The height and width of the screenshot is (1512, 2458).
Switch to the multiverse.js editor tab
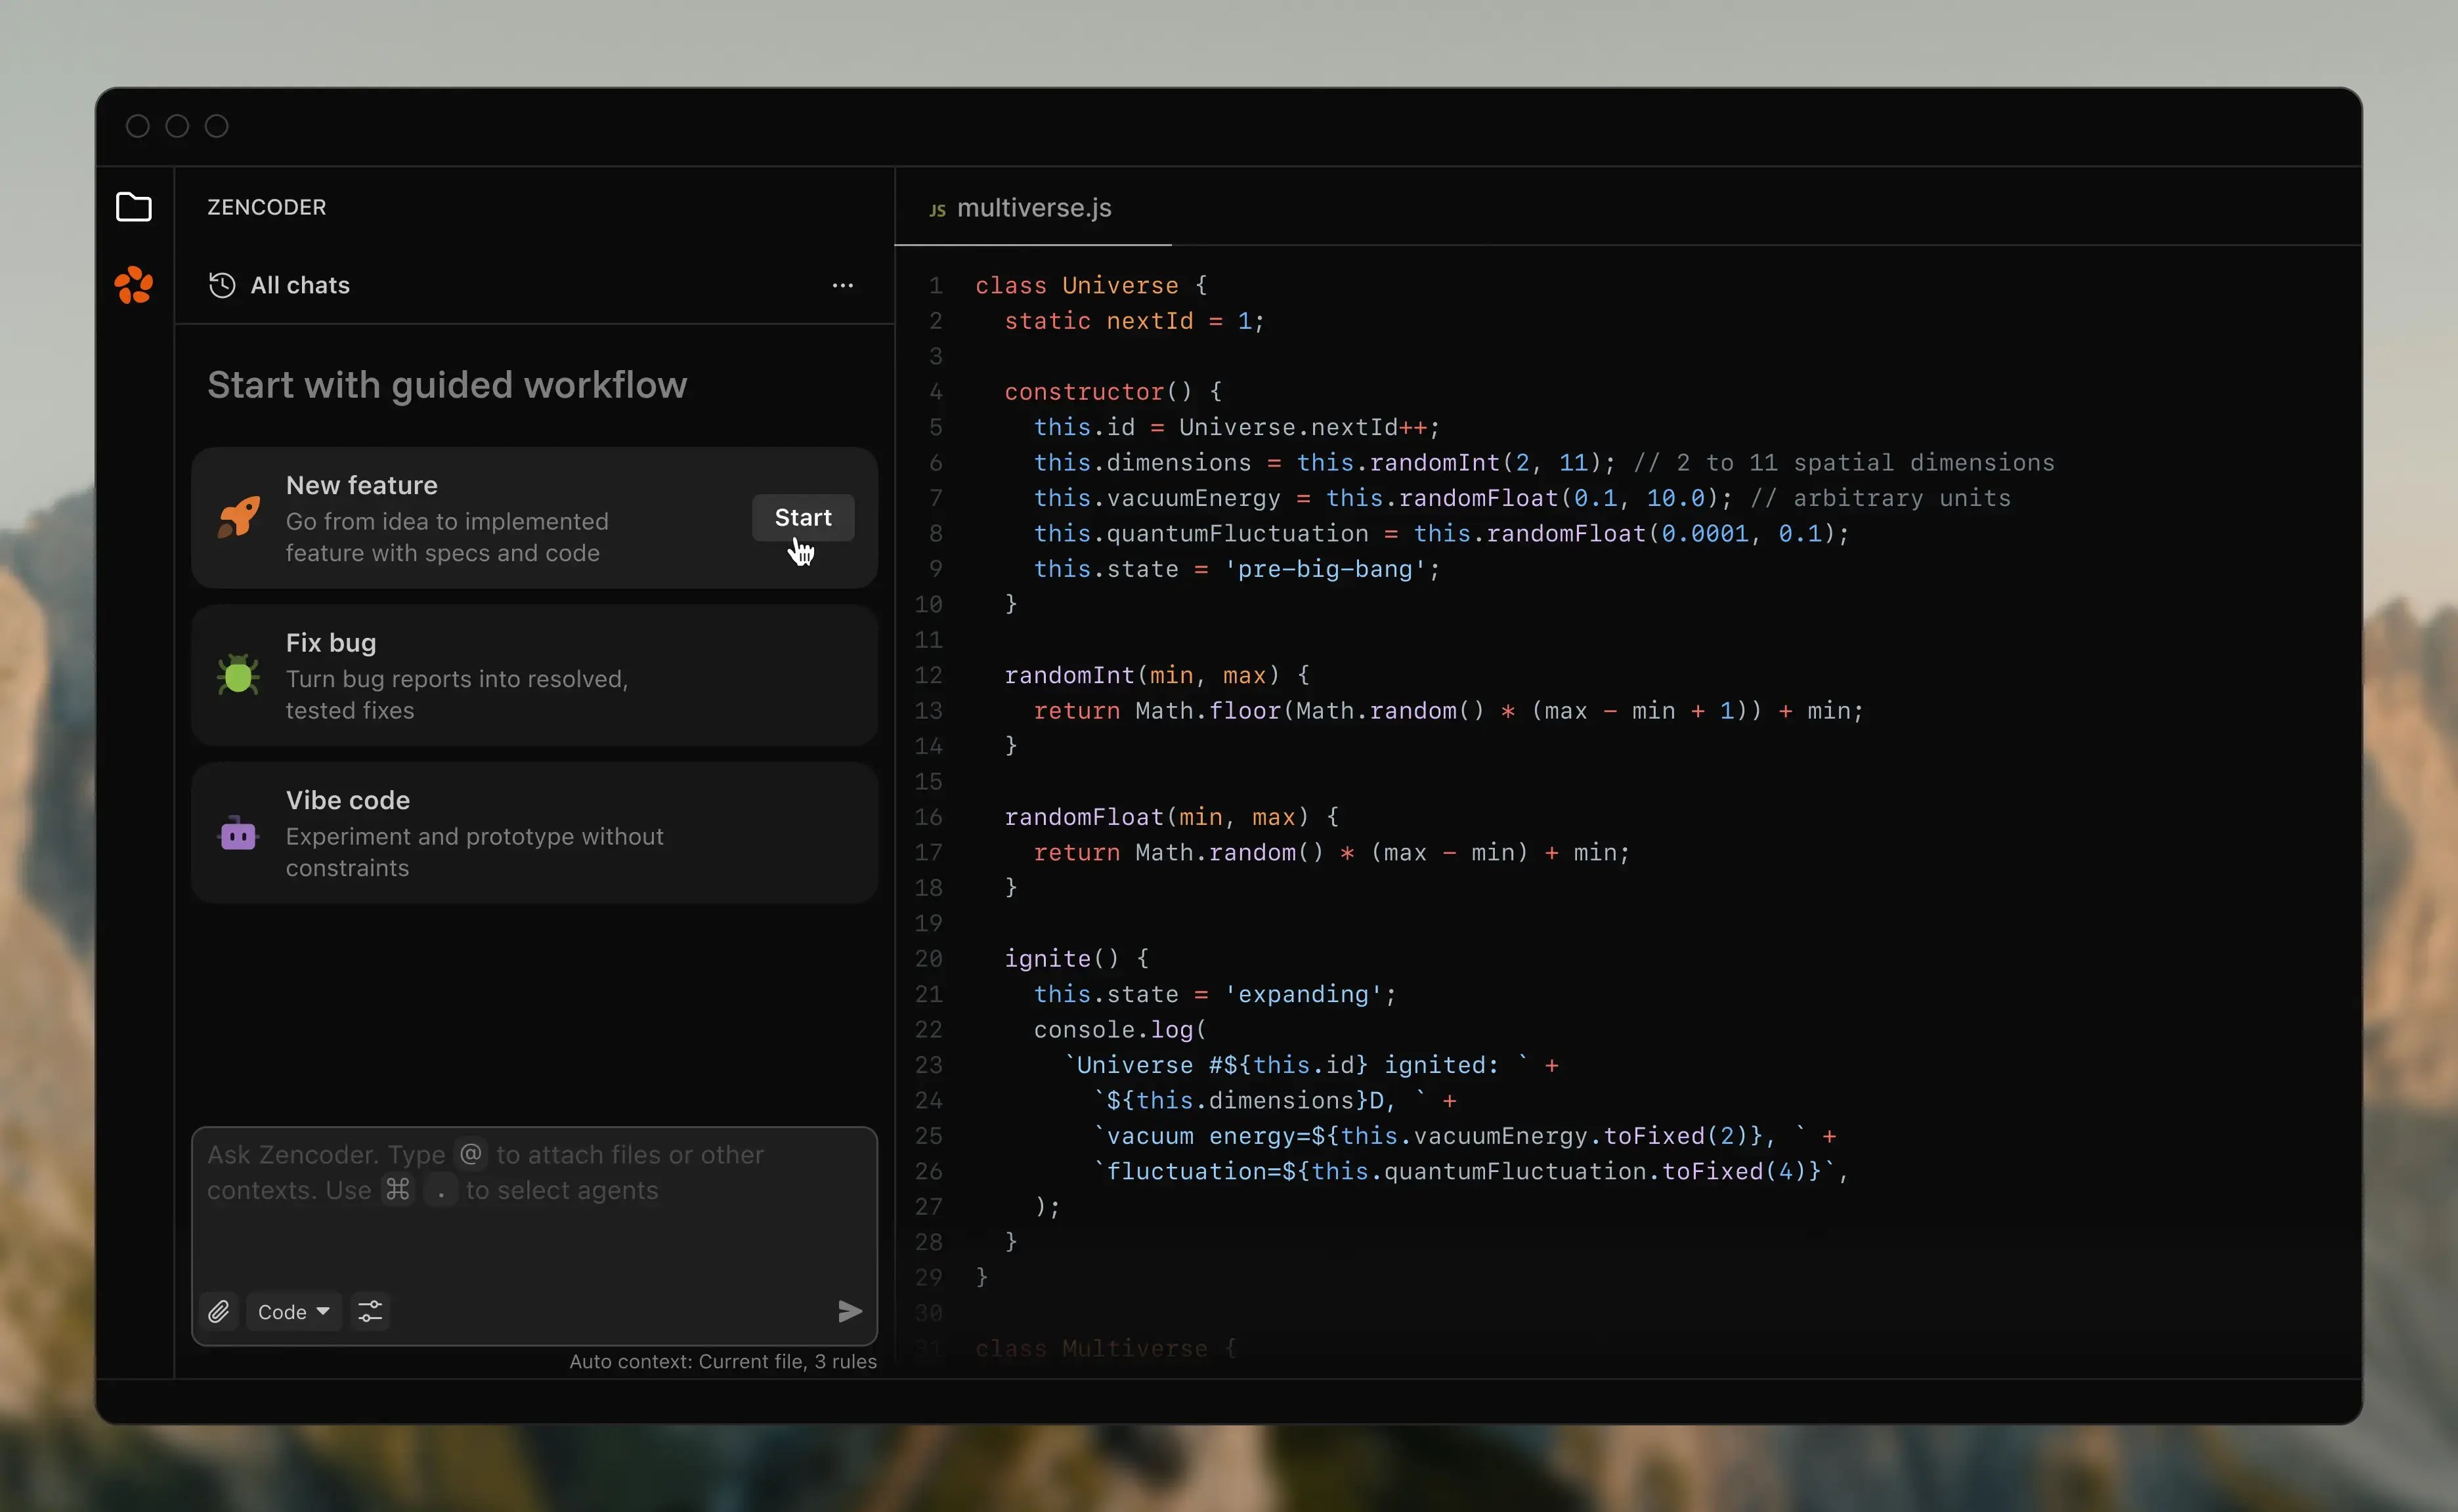point(1031,208)
